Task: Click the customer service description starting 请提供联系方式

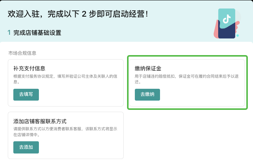Action: (65, 132)
